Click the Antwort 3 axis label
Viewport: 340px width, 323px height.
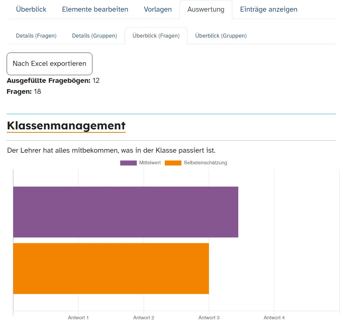209,318
